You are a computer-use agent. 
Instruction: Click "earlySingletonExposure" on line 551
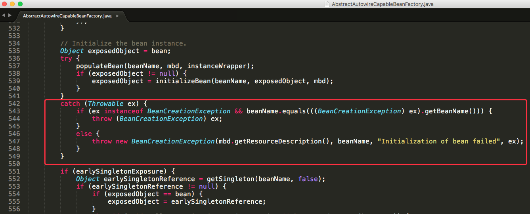pos(120,171)
